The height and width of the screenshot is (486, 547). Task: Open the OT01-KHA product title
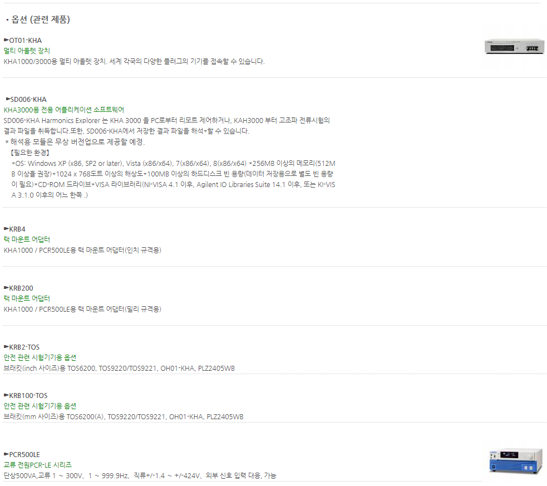(26, 41)
